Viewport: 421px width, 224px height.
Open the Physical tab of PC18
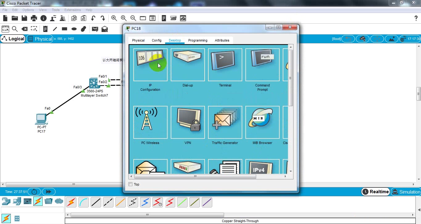138,40
